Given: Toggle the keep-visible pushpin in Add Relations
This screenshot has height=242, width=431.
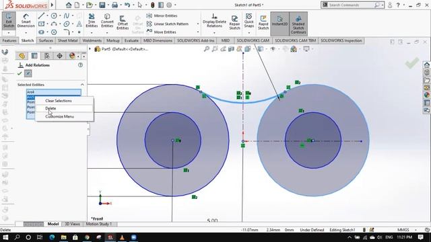Looking at the screenshot, I should click(x=28, y=73).
